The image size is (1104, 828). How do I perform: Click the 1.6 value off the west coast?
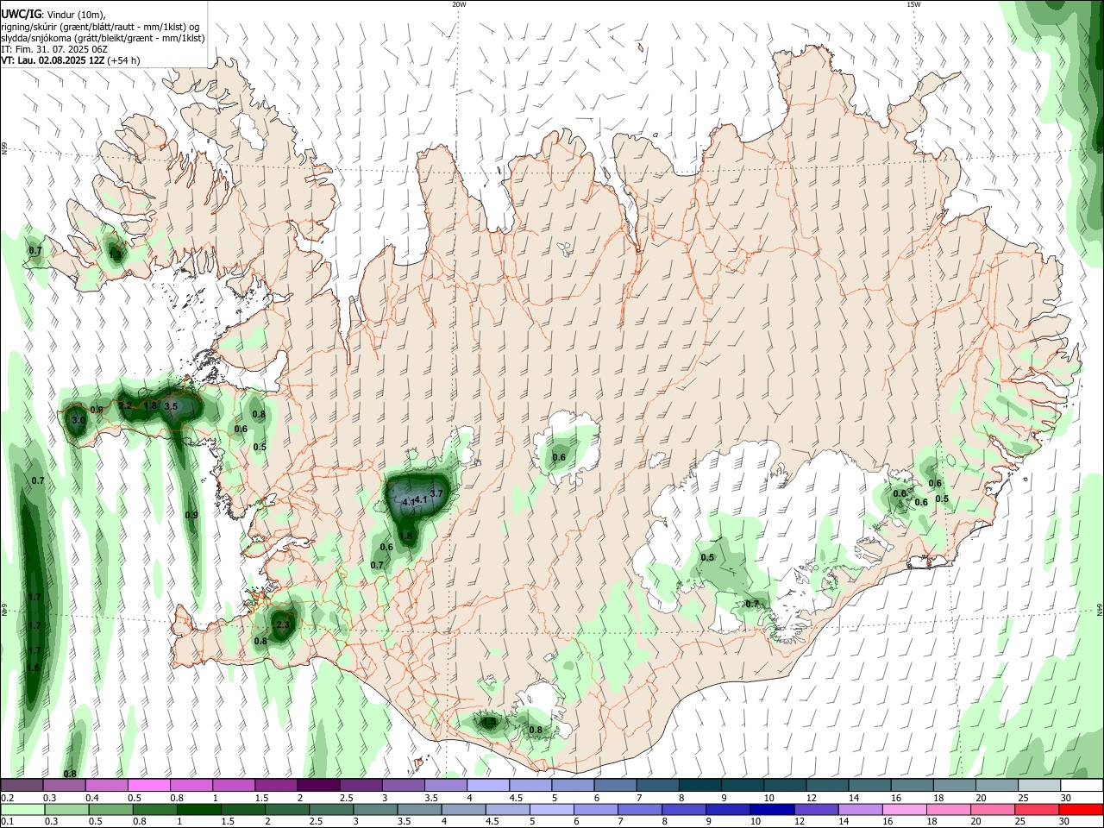coord(34,668)
